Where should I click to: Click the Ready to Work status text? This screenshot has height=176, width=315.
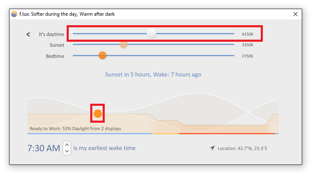[x=75, y=128]
